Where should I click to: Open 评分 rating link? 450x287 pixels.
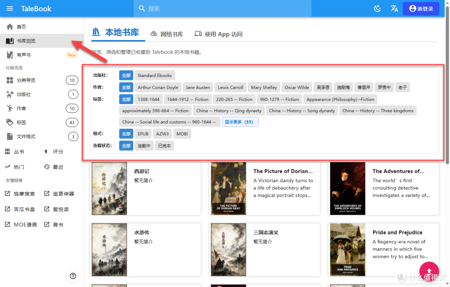[x=54, y=152]
